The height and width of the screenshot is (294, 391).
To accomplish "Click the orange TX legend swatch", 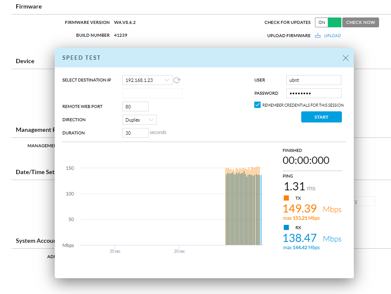I will pyautogui.click(x=286, y=198).
